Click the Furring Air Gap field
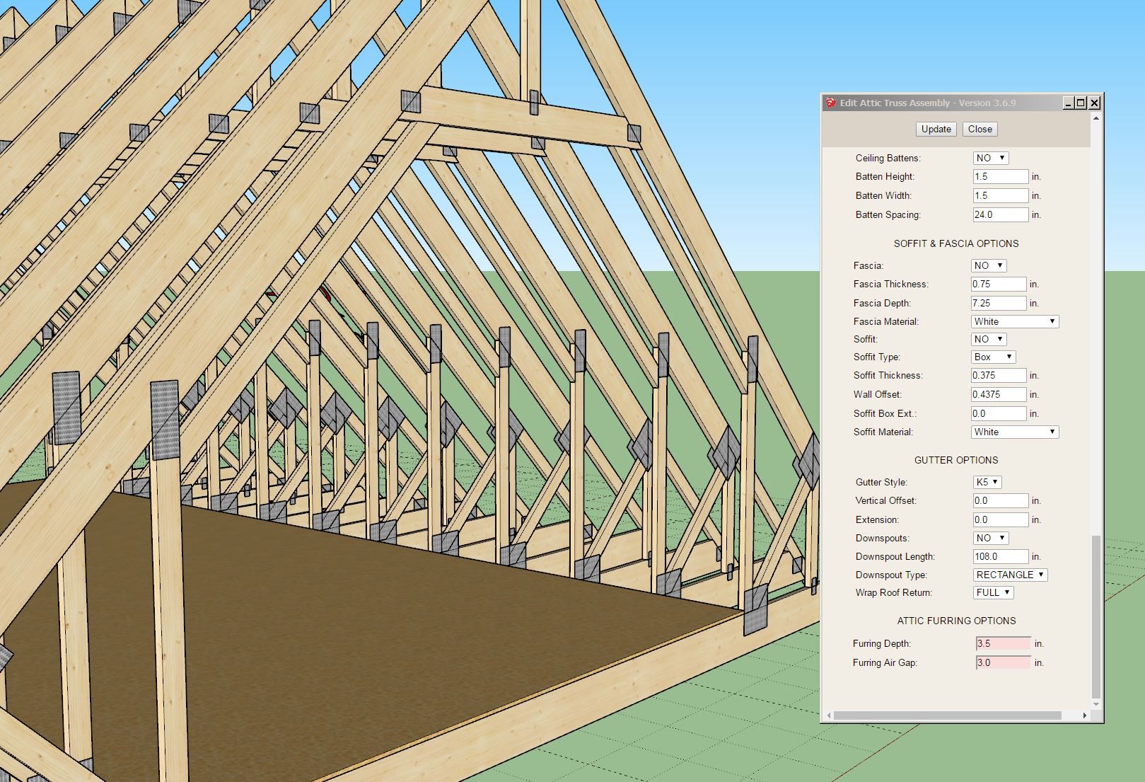The width and height of the screenshot is (1145, 782). [x=1003, y=662]
